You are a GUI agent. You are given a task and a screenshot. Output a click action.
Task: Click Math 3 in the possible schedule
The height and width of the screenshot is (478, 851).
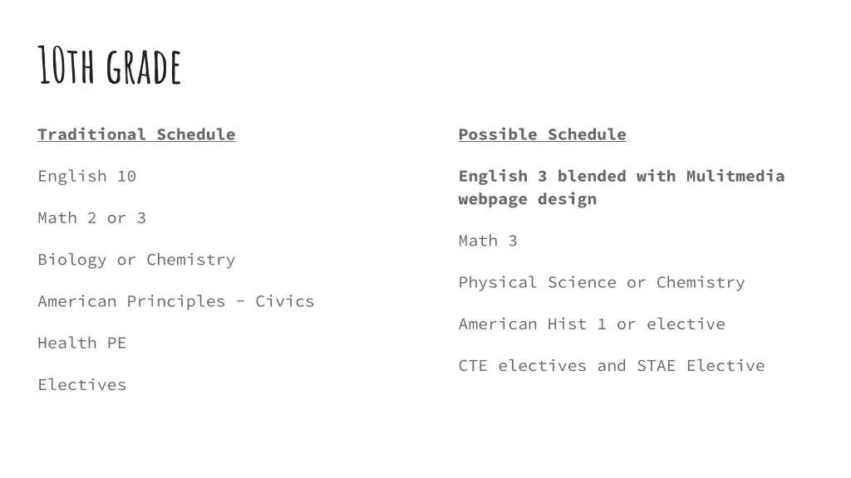pyautogui.click(x=488, y=241)
